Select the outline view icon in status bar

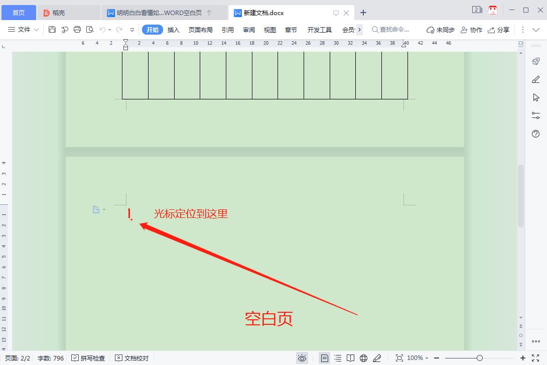click(x=338, y=357)
